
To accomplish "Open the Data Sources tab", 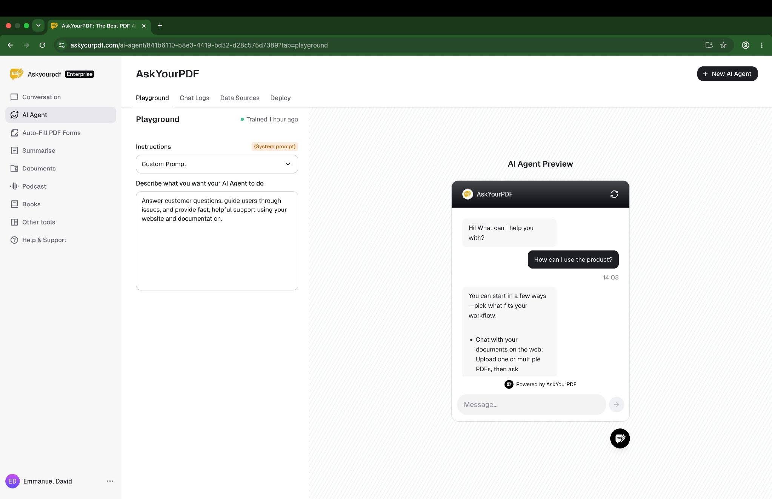I will [240, 98].
